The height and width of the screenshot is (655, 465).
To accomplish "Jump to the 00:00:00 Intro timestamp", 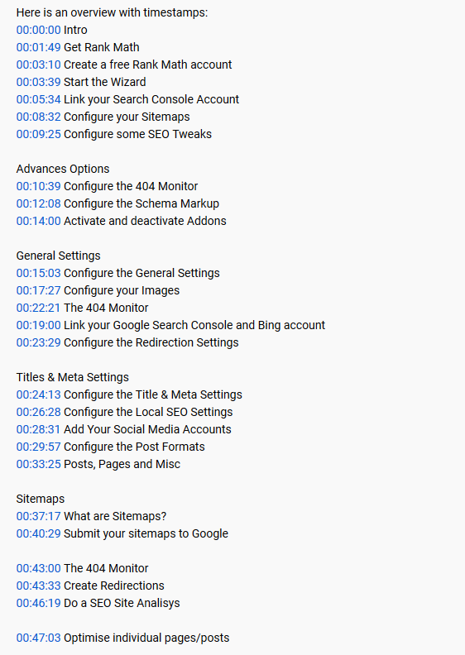I will click(38, 30).
